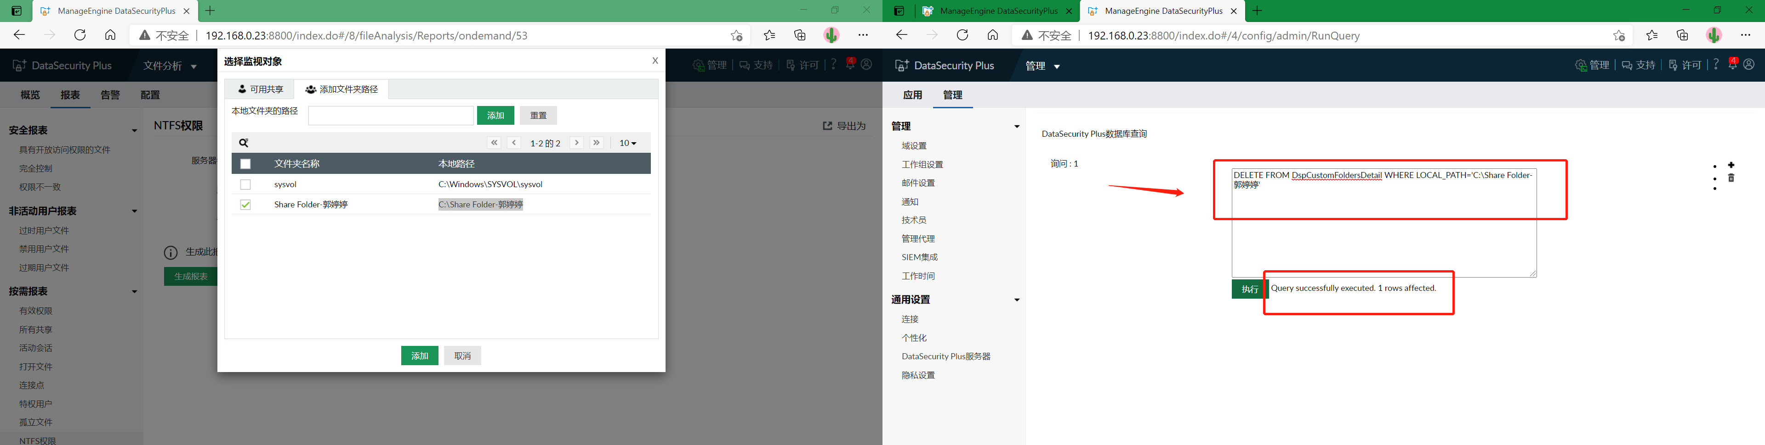This screenshot has height=445, width=1765.
Task: Click 执行 to run the query
Action: 1250,289
